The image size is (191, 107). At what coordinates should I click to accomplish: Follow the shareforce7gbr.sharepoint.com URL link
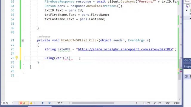[x=125, y=49]
